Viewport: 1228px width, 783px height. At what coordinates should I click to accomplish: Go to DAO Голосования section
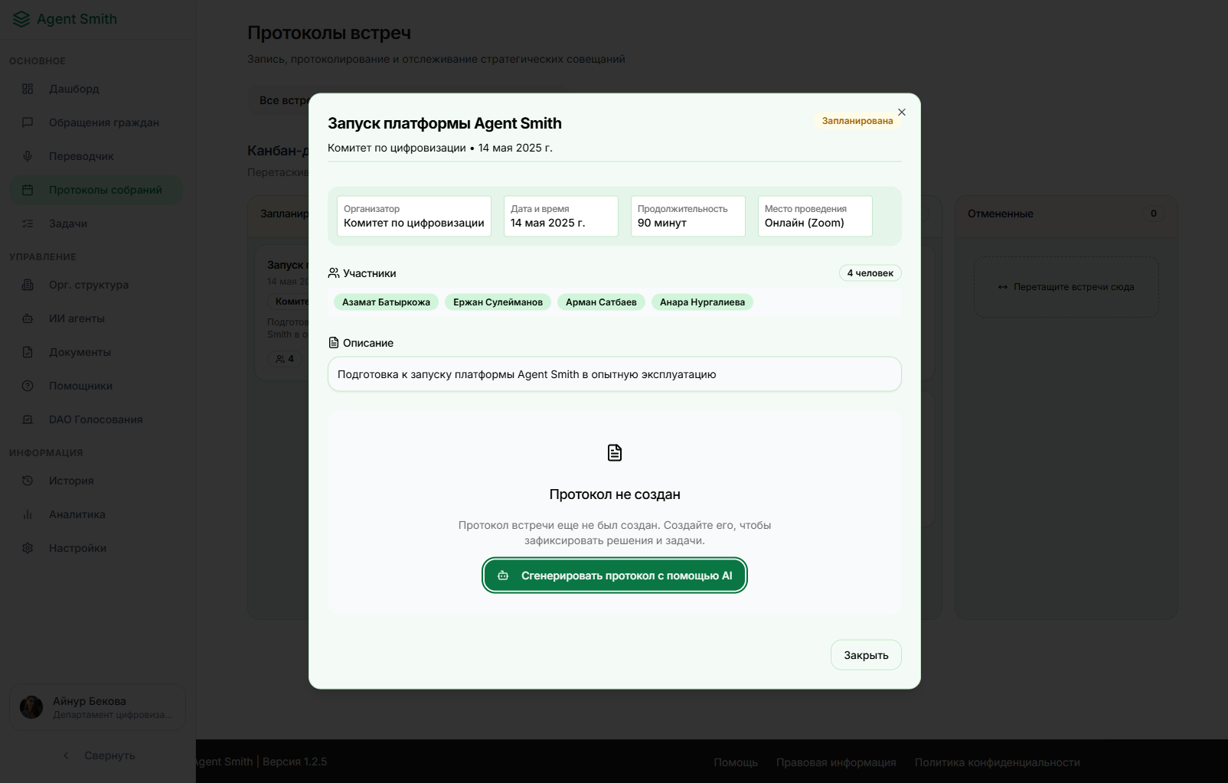[x=96, y=419]
